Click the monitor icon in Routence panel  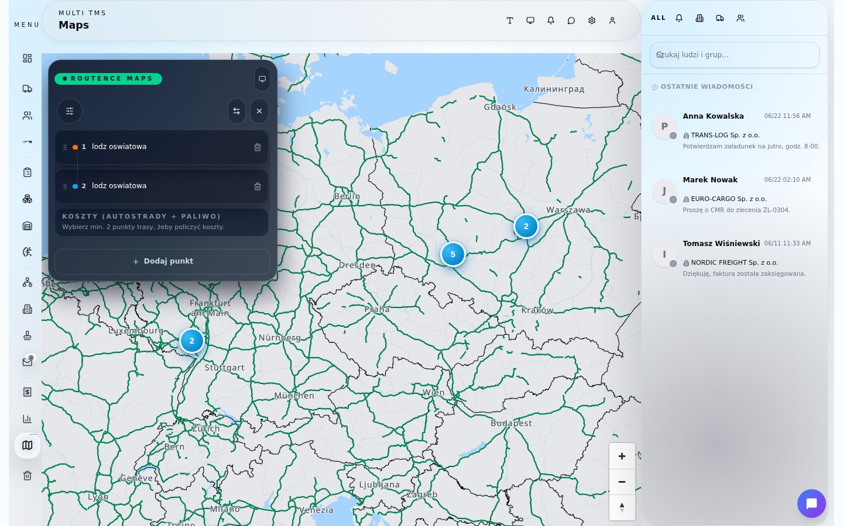pyautogui.click(x=262, y=79)
